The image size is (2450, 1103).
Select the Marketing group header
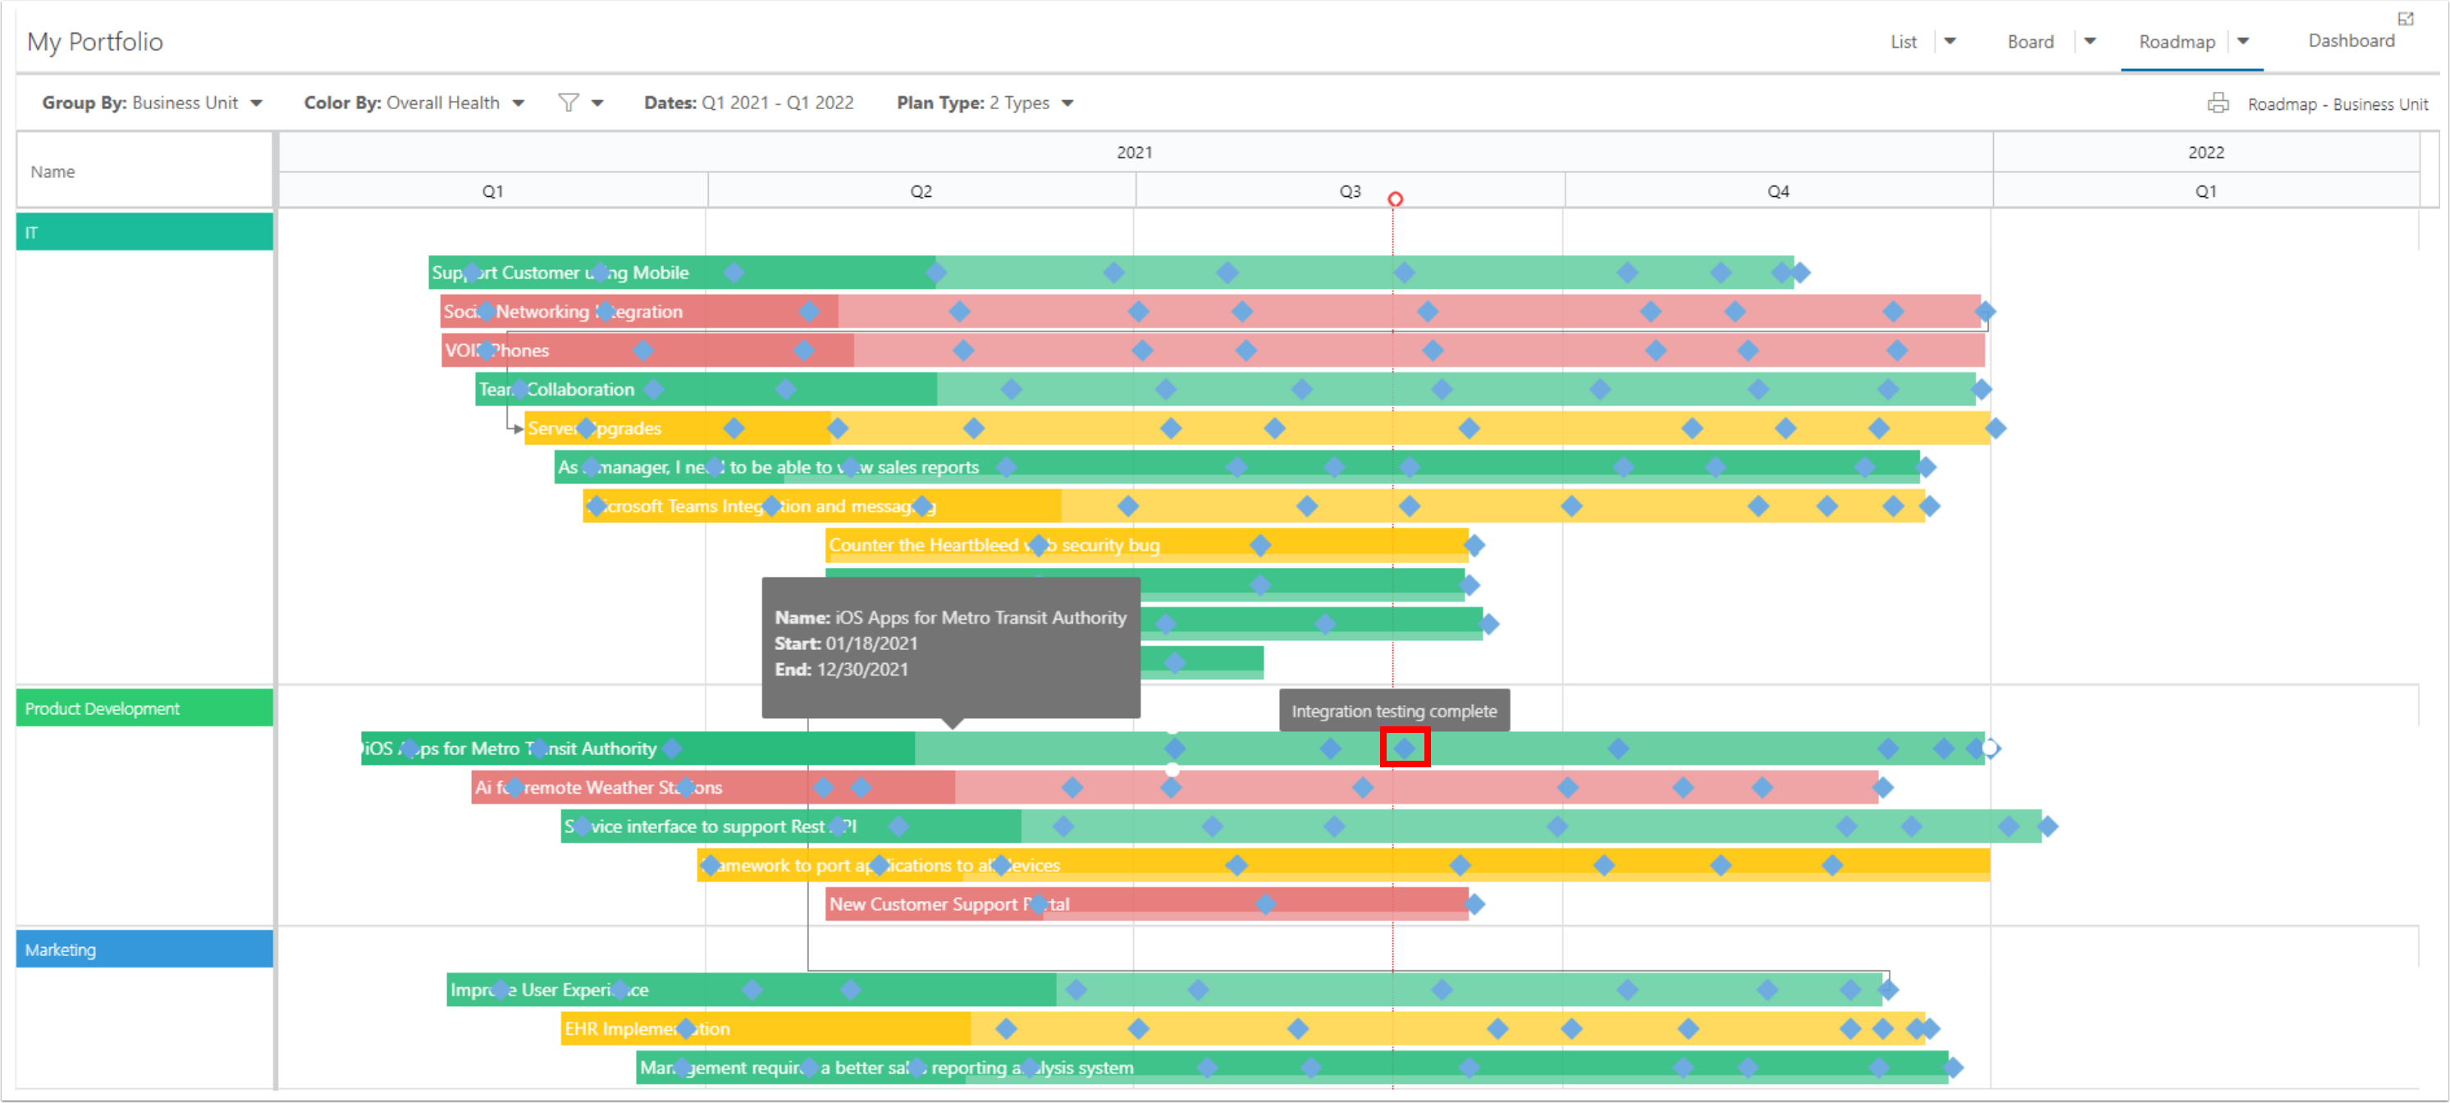(x=144, y=949)
